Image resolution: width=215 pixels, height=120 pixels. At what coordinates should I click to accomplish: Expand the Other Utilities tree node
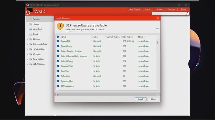pyautogui.click(x=27, y=59)
